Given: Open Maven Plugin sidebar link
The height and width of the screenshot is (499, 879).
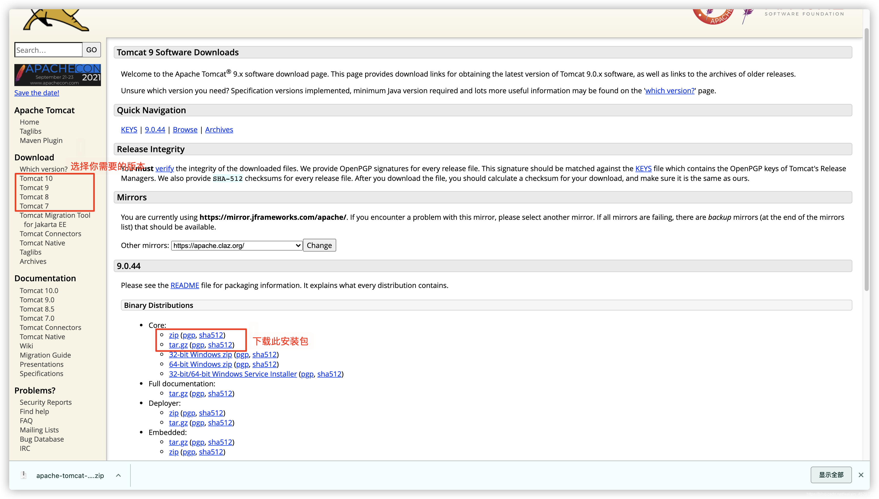Looking at the screenshot, I should tap(41, 141).
